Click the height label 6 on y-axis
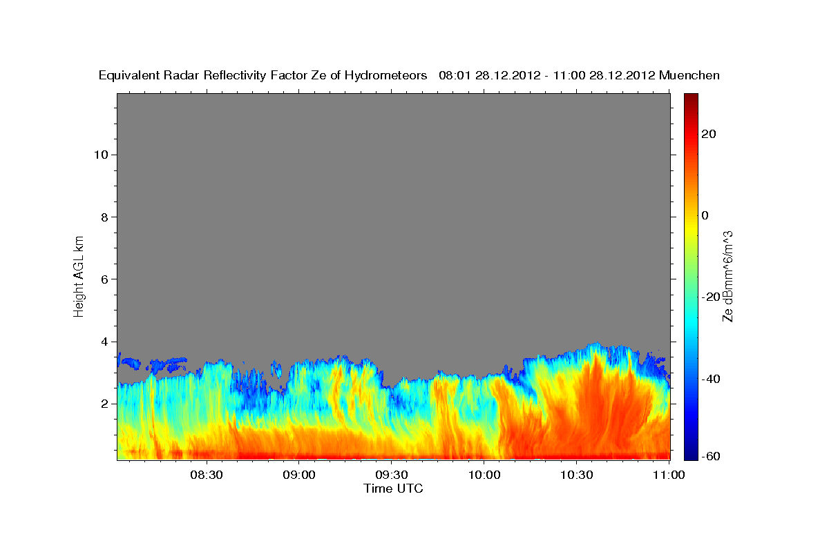 (104, 279)
